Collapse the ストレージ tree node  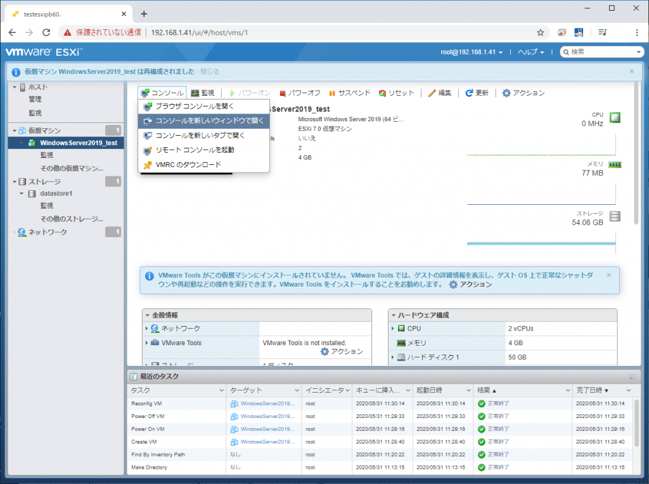pos(15,181)
